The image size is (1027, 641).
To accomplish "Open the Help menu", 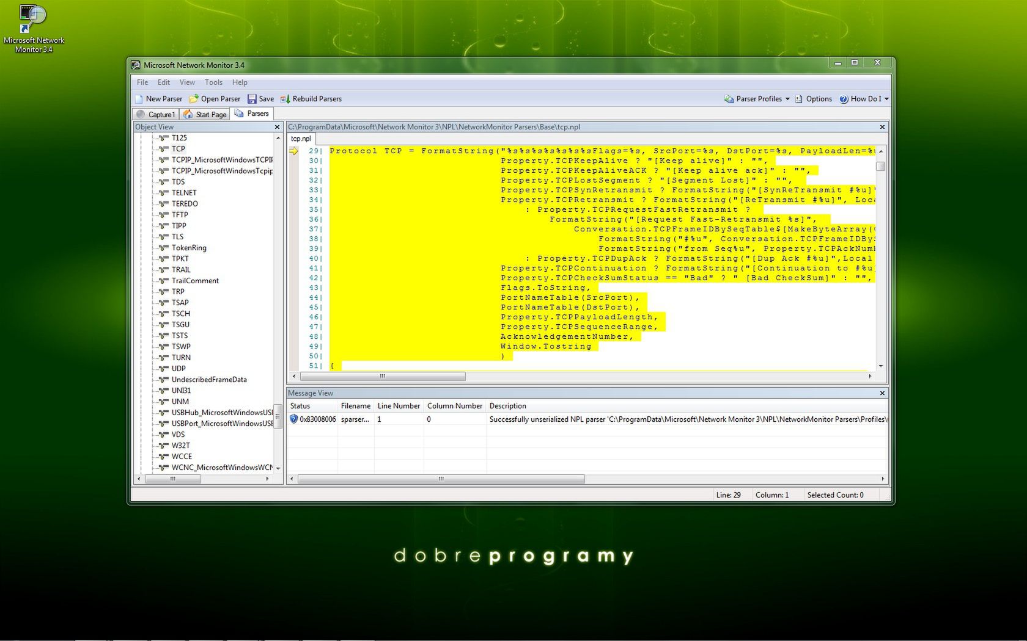I will [x=240, y=82].
